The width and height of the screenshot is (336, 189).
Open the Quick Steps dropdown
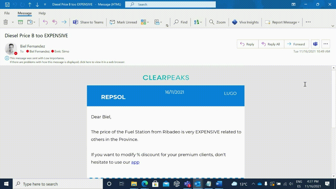click(158, 22)
